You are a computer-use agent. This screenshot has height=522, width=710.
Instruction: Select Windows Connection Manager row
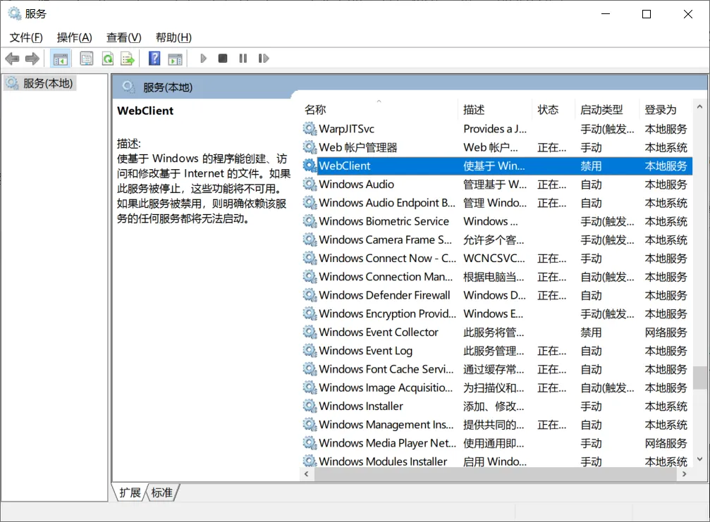point(496,277)
